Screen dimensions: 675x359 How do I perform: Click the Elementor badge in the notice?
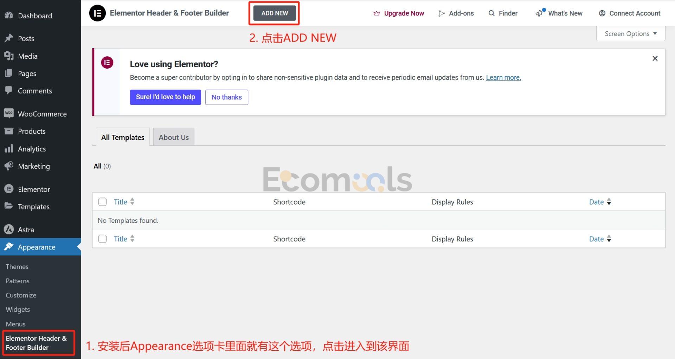107,63
